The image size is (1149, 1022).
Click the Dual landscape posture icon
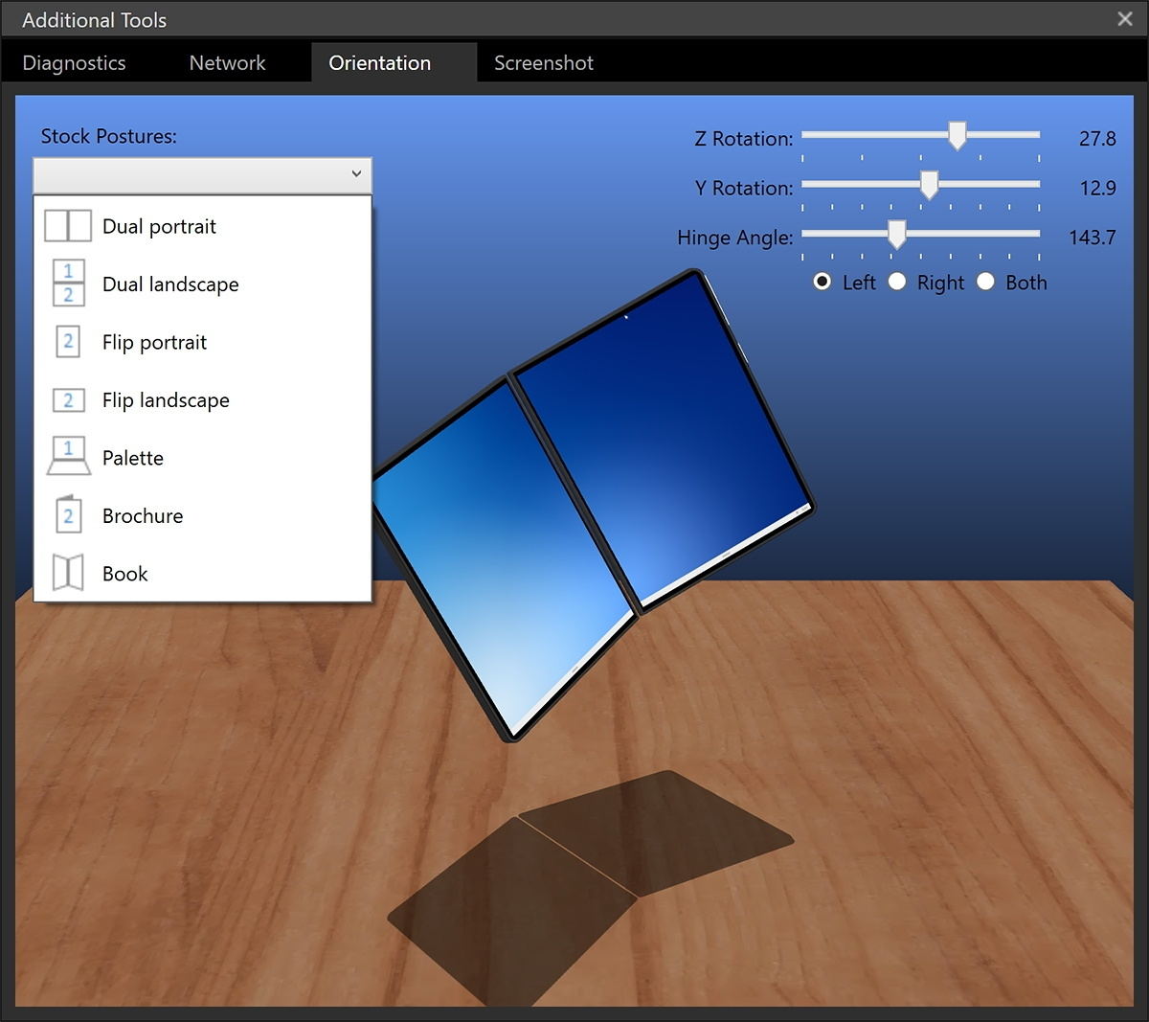point(68,284)
